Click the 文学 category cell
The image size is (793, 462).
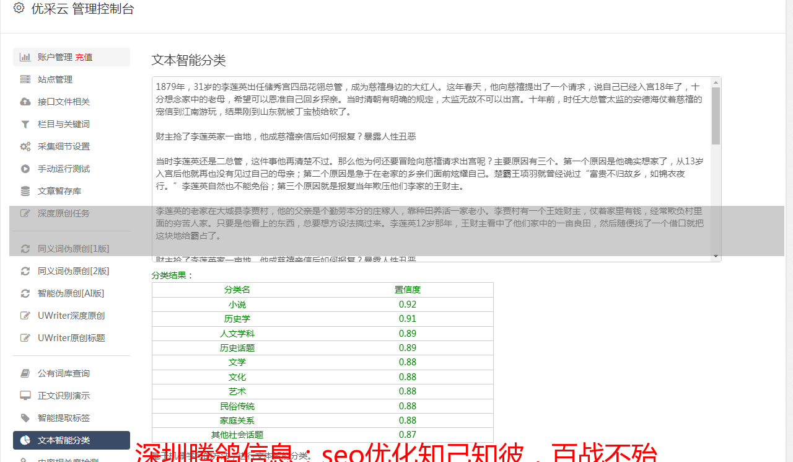pos(237,362)
